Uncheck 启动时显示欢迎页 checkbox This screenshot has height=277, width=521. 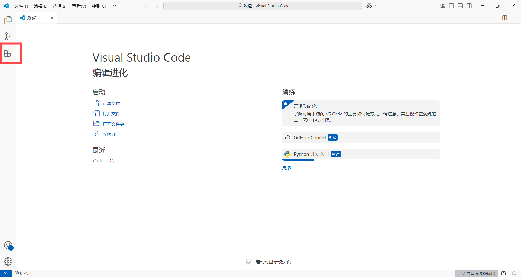pyautogui.click(x=249, y=262)
